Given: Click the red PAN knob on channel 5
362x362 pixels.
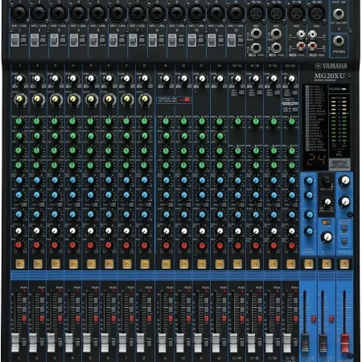Looking at the screenshot, I should coord(90,245).
